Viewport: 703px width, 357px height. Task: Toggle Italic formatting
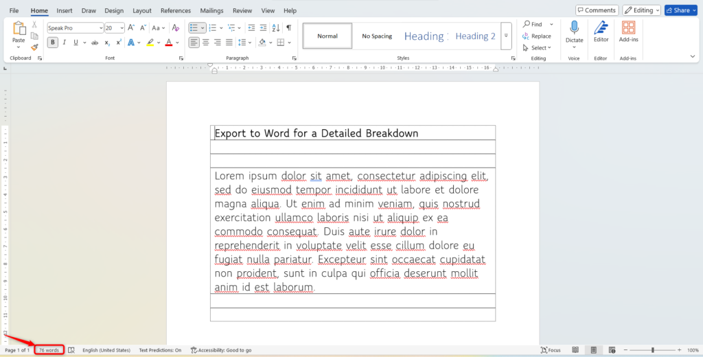pos(65,43)
